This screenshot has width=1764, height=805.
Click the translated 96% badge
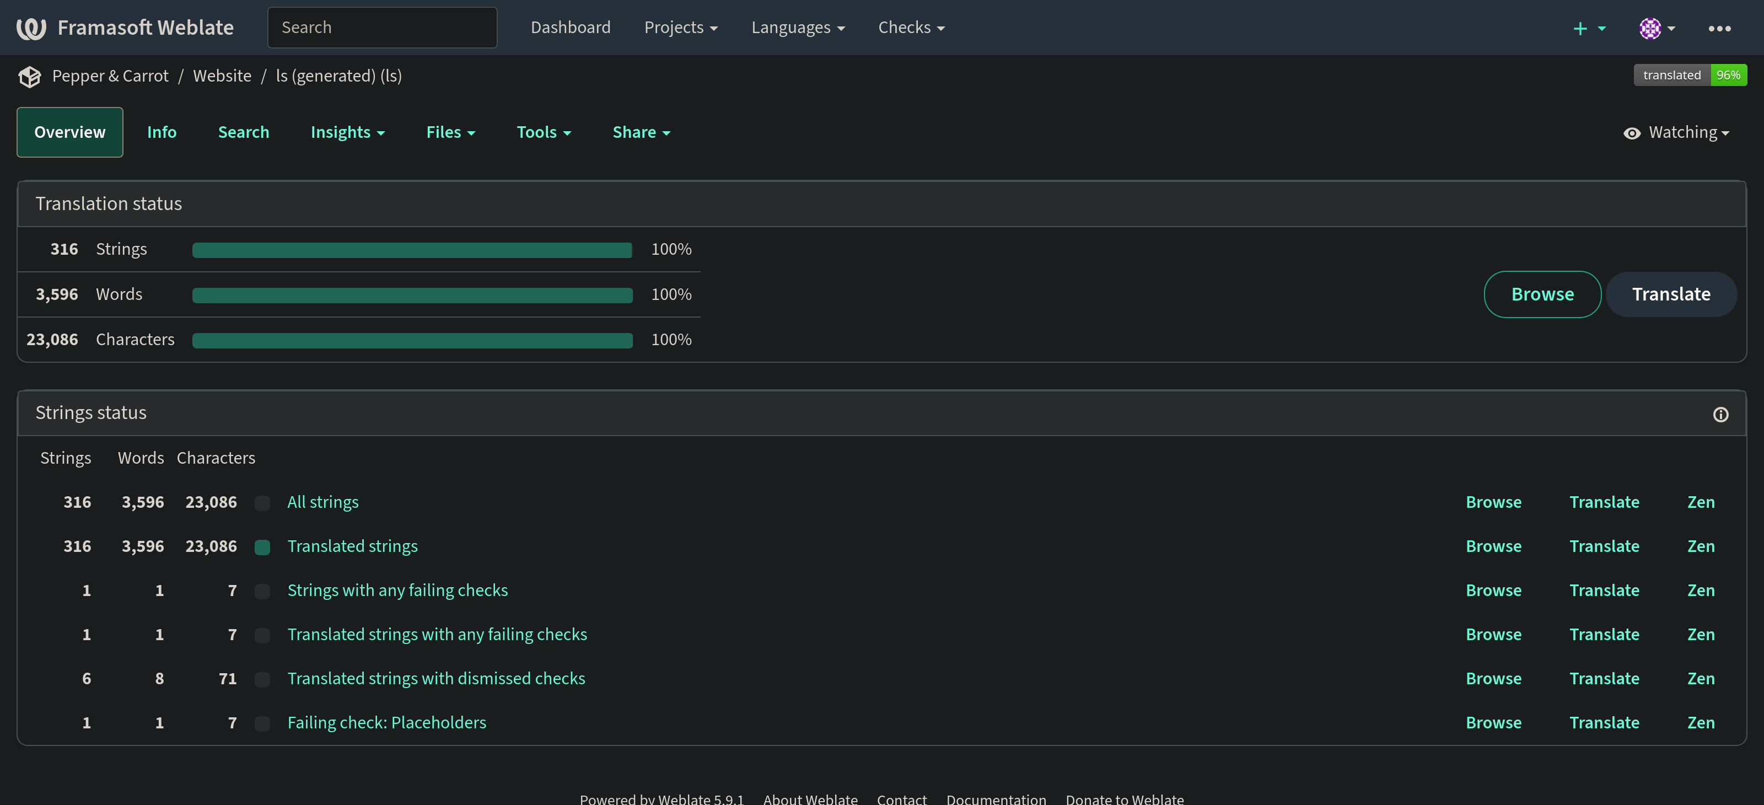point(1690,76)
